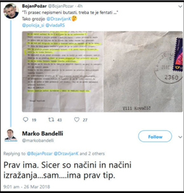The image size is (184, 193).
Task: Click the 9:01 am - 26 Mar 2018 timestamp
Action: (27, 187)
